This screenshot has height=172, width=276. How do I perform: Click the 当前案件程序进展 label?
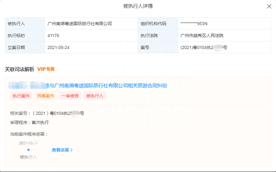[29, 134]
